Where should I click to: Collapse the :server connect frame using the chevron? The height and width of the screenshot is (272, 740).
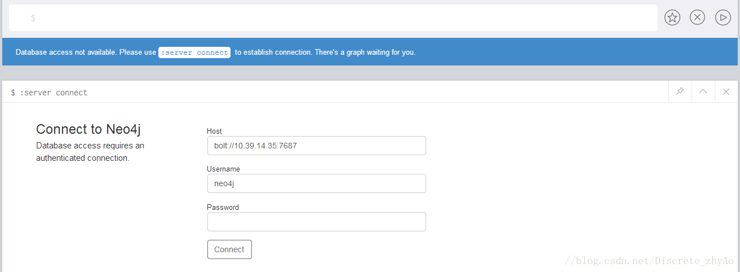point(703,91)
